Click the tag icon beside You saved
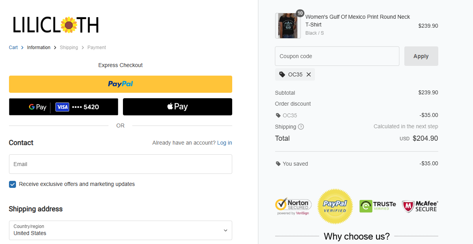This screenshot has width=473, height=244. coord(278,164)
